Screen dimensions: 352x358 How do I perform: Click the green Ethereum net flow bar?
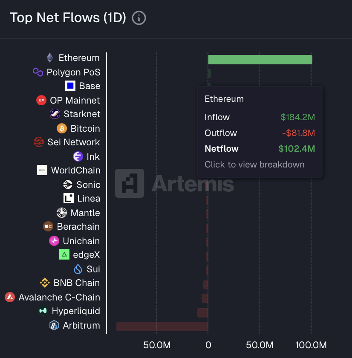260,60
